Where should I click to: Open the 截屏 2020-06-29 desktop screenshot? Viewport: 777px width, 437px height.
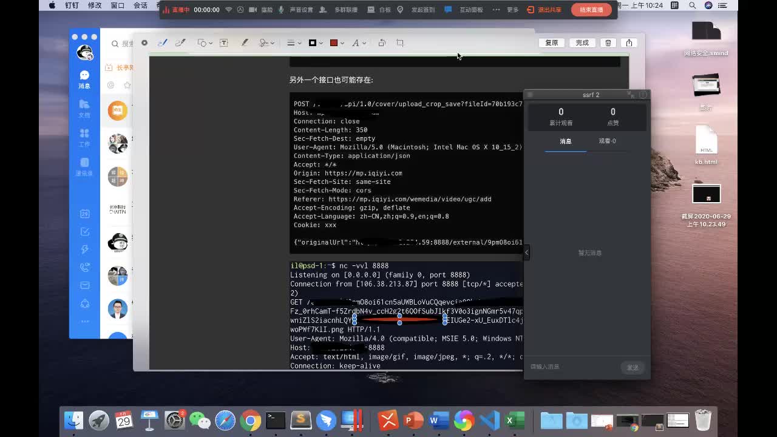click(x=707, y=206)
